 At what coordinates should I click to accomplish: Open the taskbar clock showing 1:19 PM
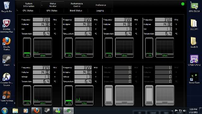click(x=193, y=111)
